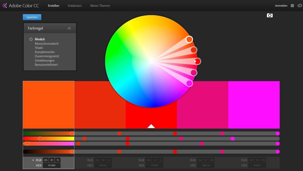This screenshot has width=303, height=171.
Task: Open the Meine Themen tab
Action: (x=100, y=5)
